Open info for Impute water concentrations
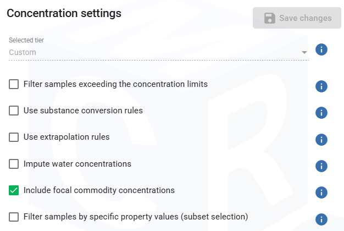The image size is (344, 231). pos(321,166)
